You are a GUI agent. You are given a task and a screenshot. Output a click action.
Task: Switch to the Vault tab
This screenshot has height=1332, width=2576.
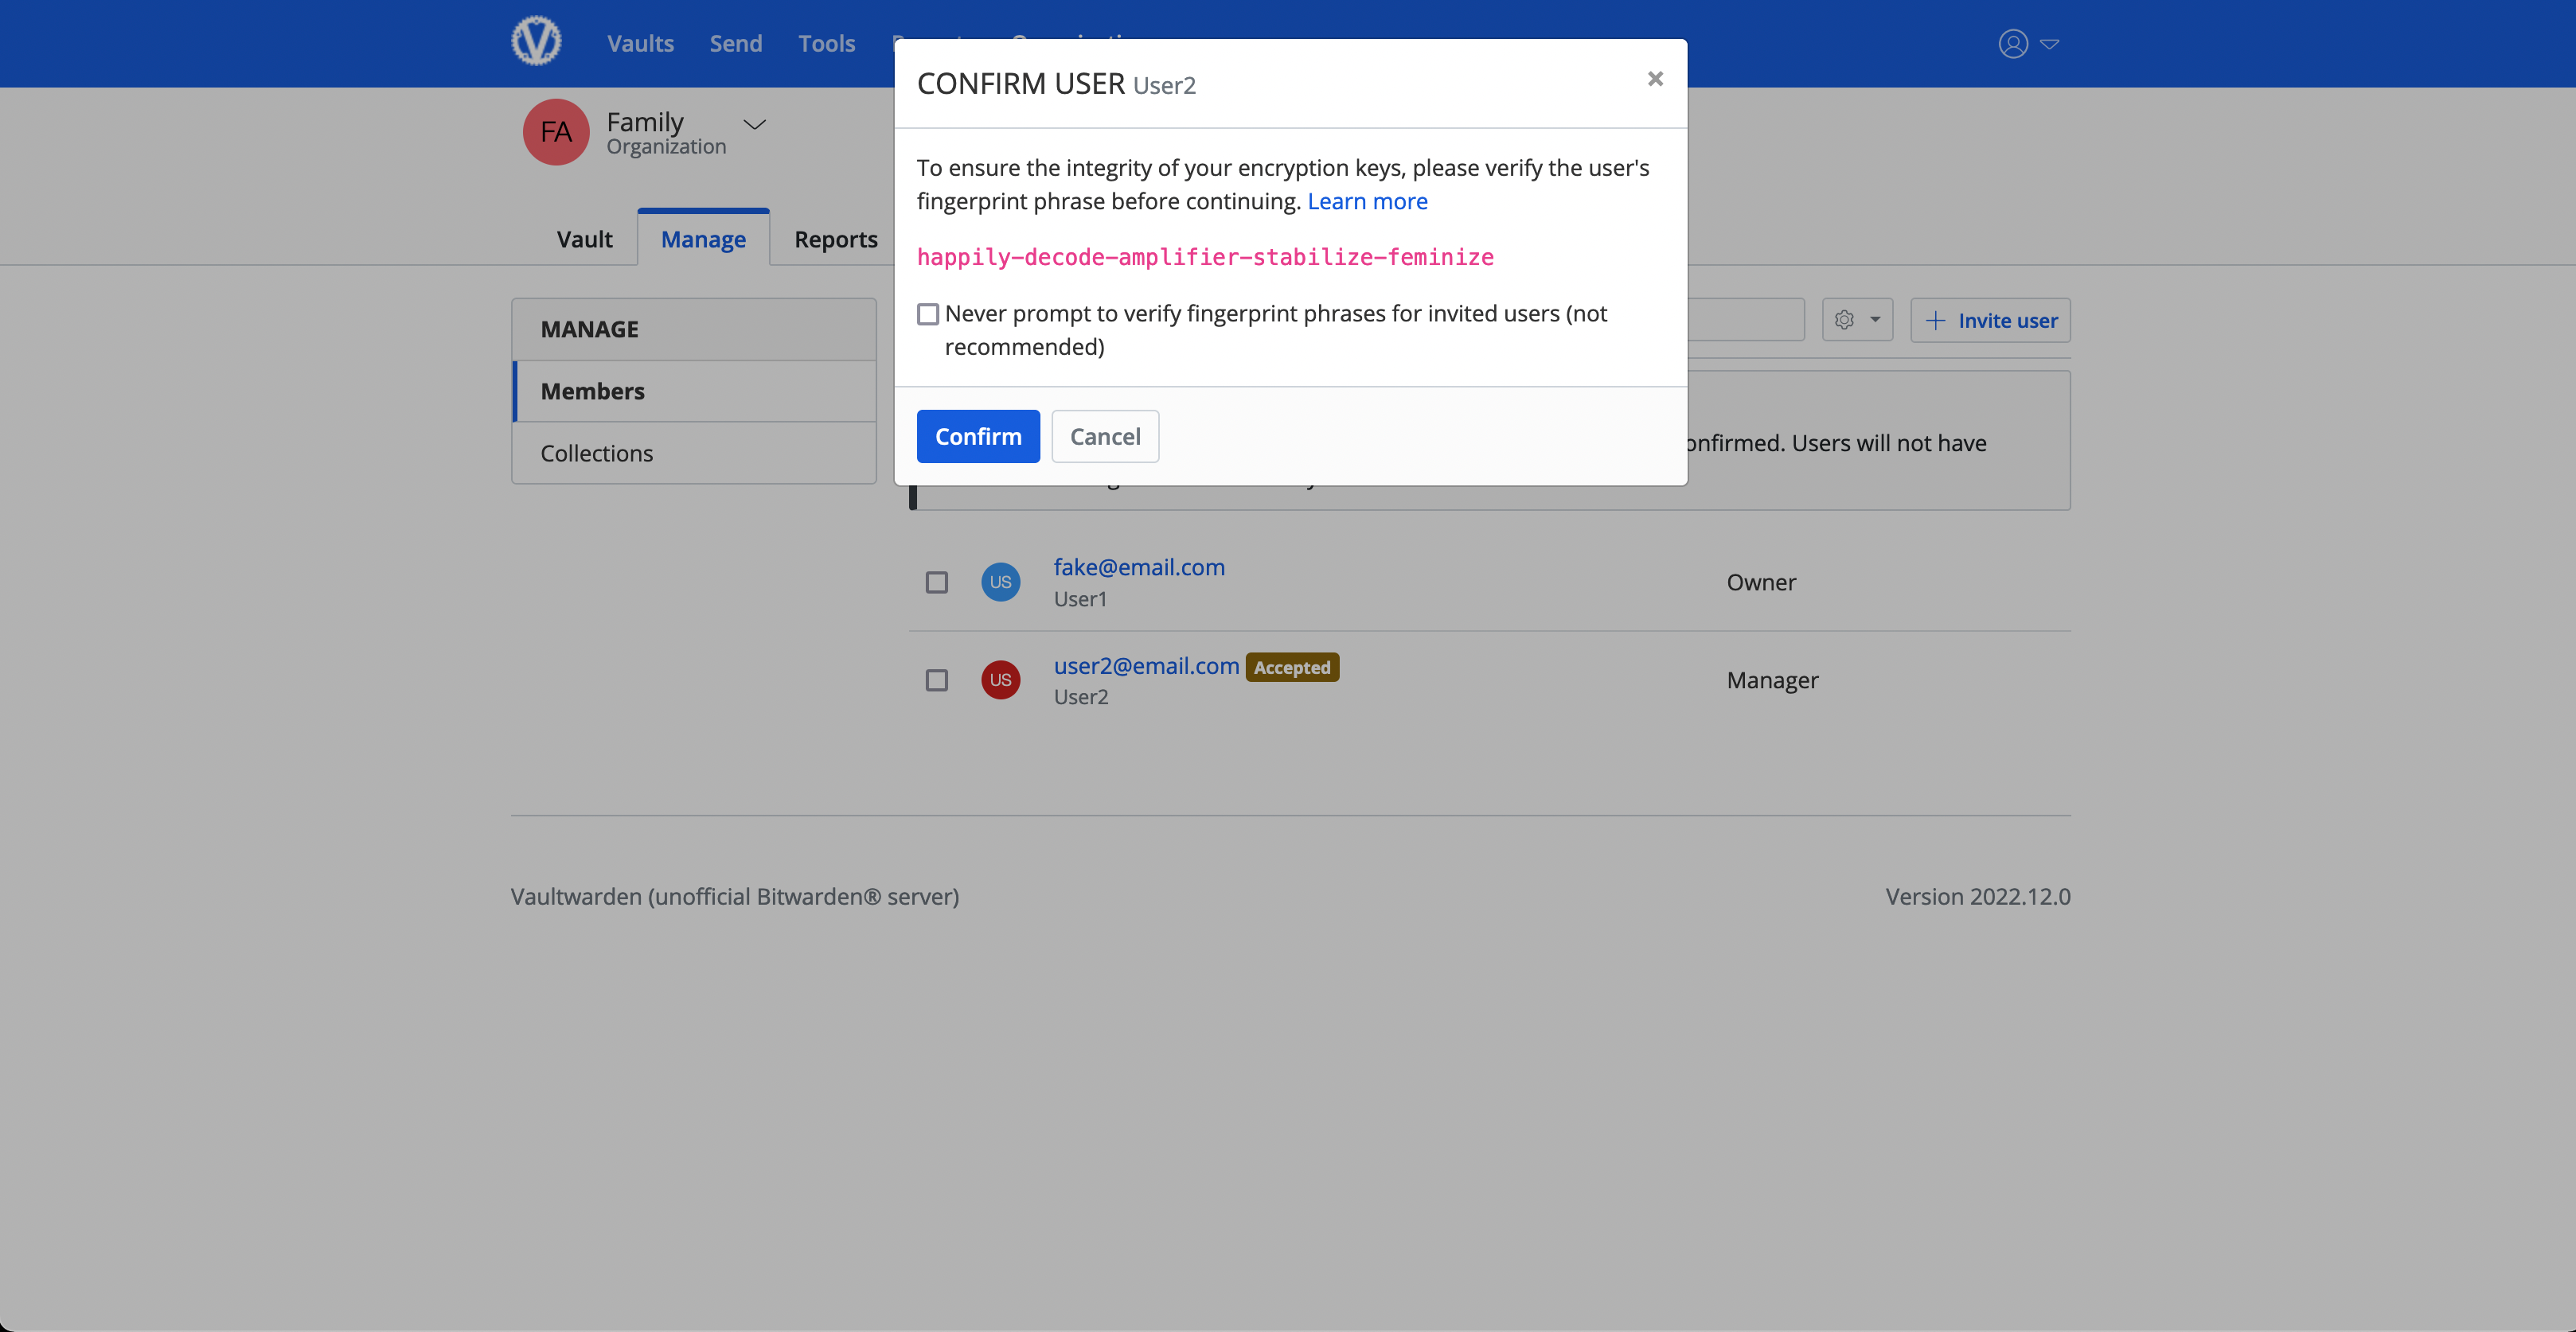click(584, 240)
